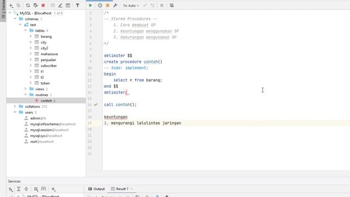Open Data Source Properties icon
Viewport: 350px width, 197px height.
pos(35,5)
